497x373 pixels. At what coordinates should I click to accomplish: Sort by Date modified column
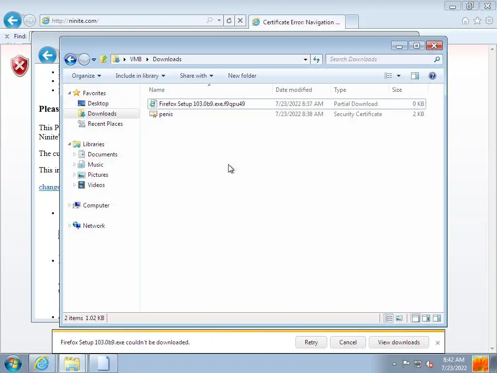click(301, 90)
